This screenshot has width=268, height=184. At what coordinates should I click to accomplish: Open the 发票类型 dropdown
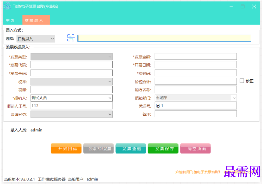tap(72, 57)
